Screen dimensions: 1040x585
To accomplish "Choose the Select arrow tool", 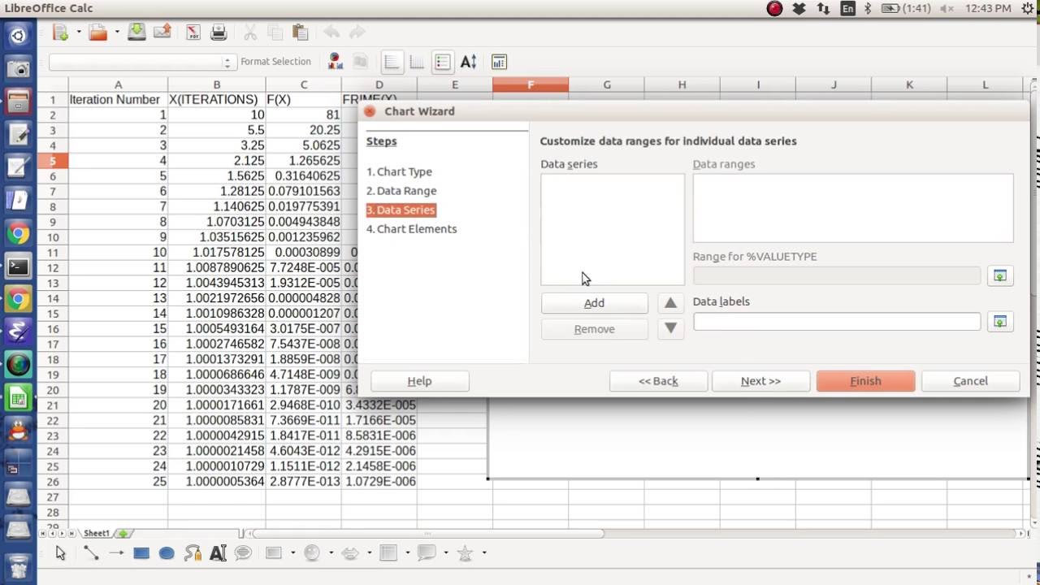I will [60, 553].
